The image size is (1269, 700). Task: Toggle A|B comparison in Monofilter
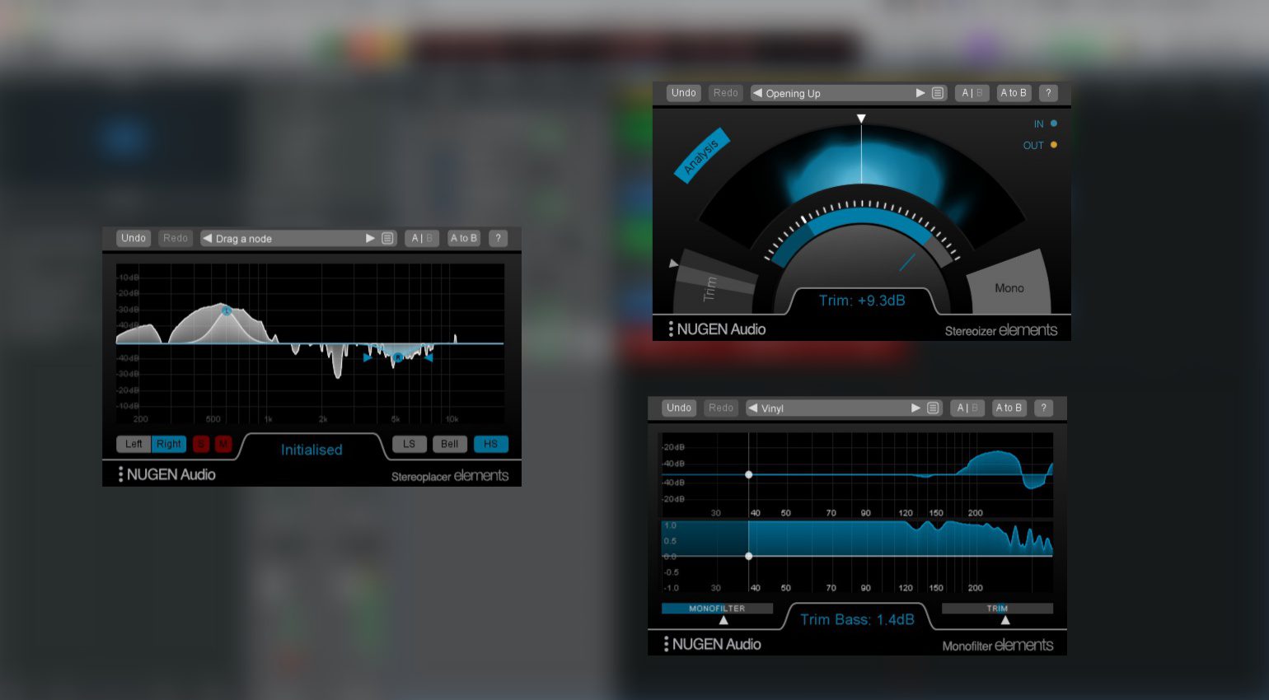967,408
